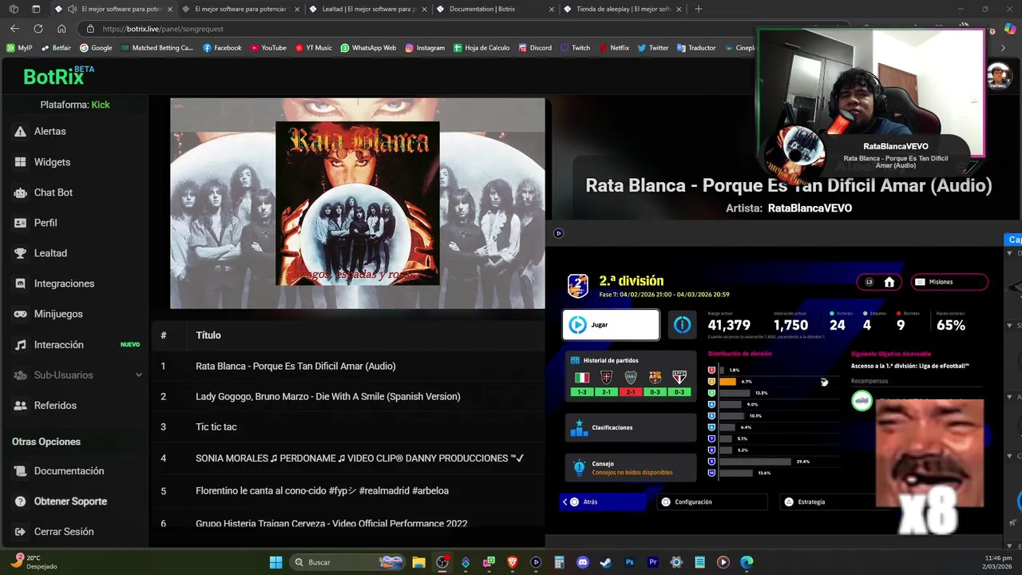This screenshot has width=1022, height=575.
Task: Open the YouTube bookmark
Action: [x=268, y=48]
